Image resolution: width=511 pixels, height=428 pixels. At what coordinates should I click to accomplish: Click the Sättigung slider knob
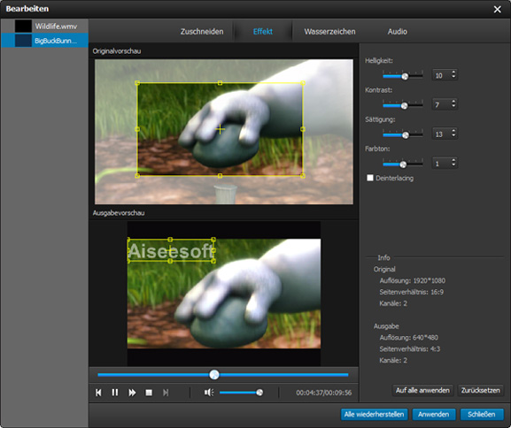406,135
